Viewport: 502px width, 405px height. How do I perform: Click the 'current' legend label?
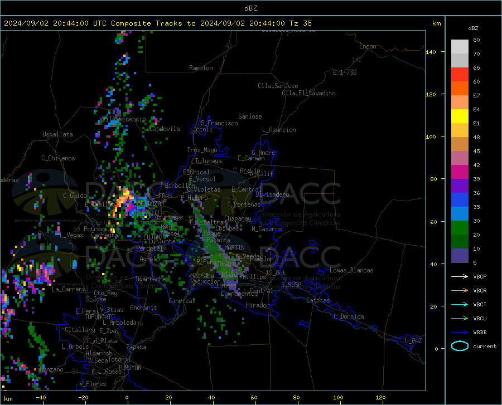(485, 346)
